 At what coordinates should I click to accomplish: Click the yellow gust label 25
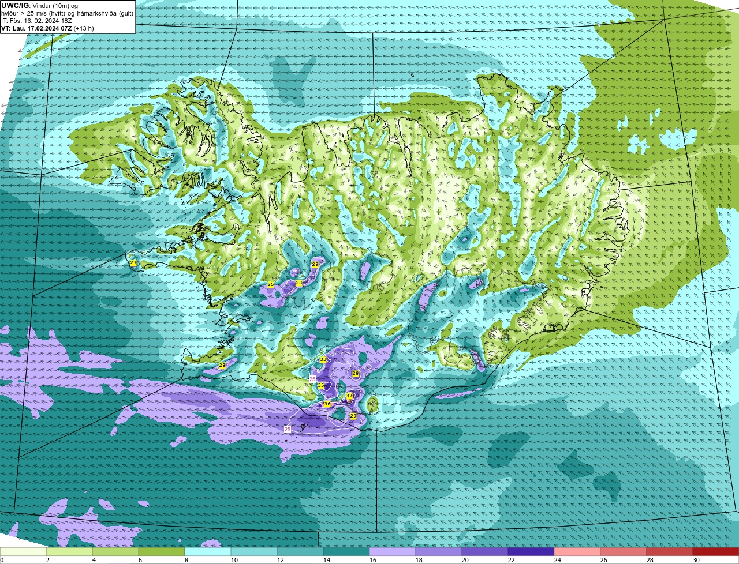coord(271,285)
